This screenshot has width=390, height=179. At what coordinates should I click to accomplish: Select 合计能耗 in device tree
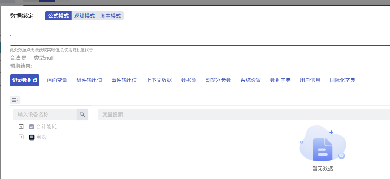(x=47, y=127)
